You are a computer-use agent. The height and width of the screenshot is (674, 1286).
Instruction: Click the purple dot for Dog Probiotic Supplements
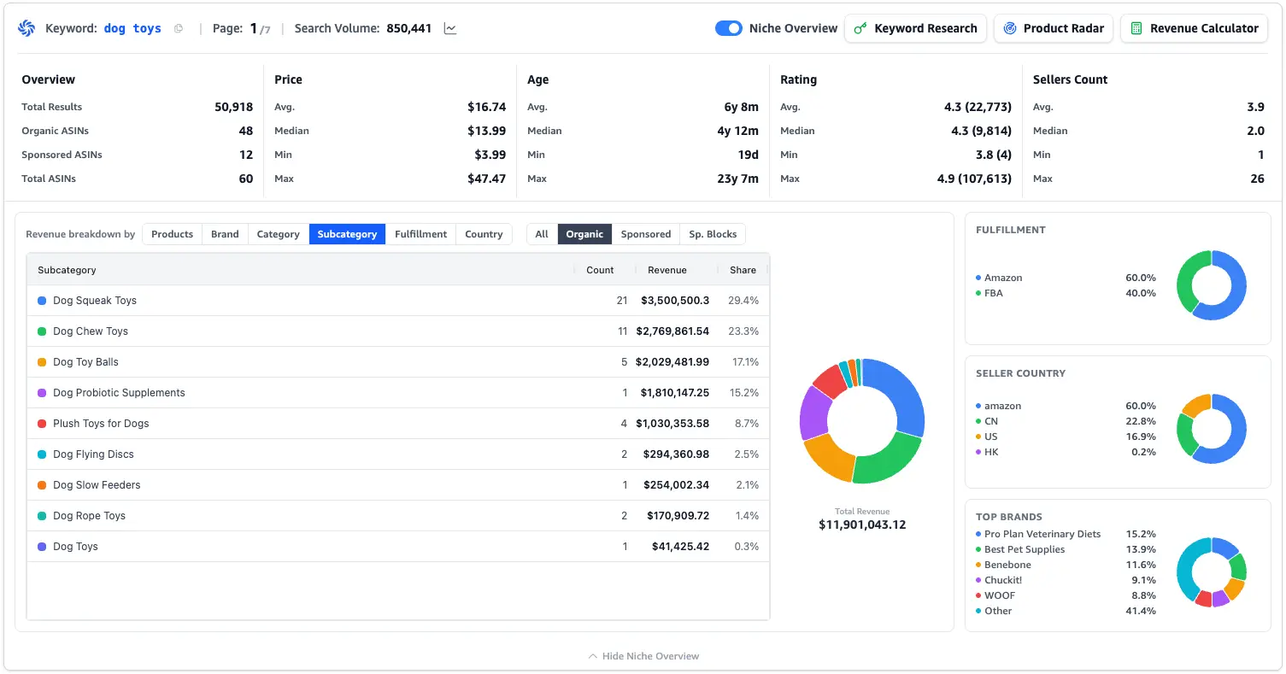(x=42, y=393)
